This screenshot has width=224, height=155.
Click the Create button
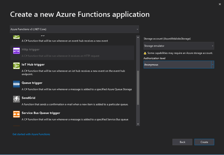(x=204, y=142)
